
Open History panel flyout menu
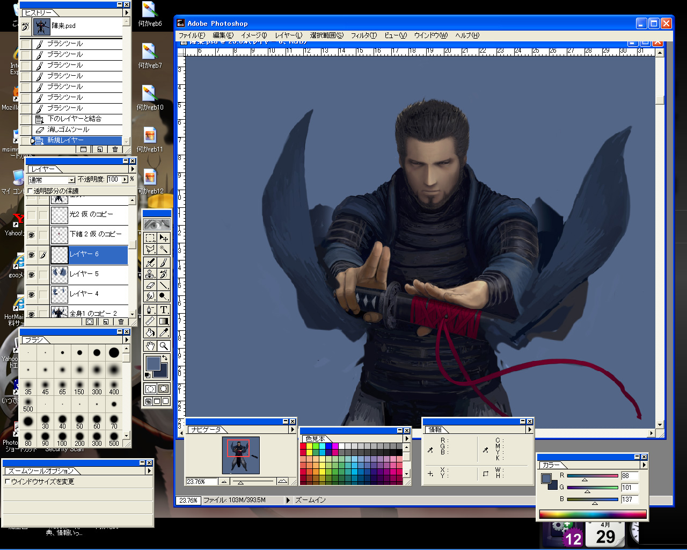(x=126, y=12)
